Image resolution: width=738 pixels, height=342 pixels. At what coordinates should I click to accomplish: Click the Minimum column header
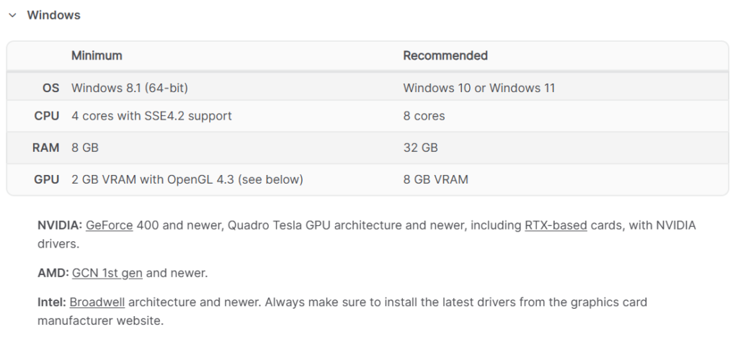click(97, 55)
